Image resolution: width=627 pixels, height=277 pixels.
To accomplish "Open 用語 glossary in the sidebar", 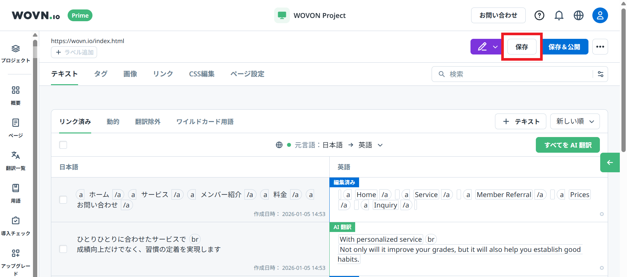I will click(15, 193).
